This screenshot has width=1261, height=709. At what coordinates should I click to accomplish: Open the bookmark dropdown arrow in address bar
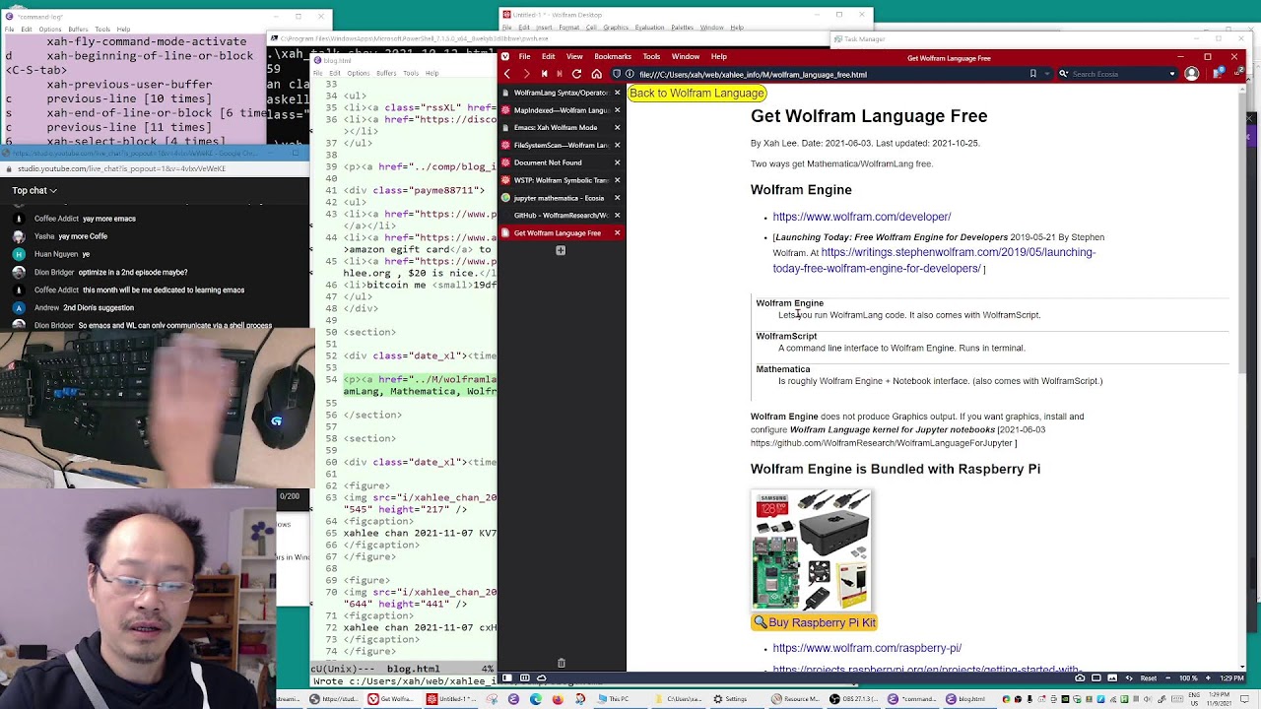1047,74
